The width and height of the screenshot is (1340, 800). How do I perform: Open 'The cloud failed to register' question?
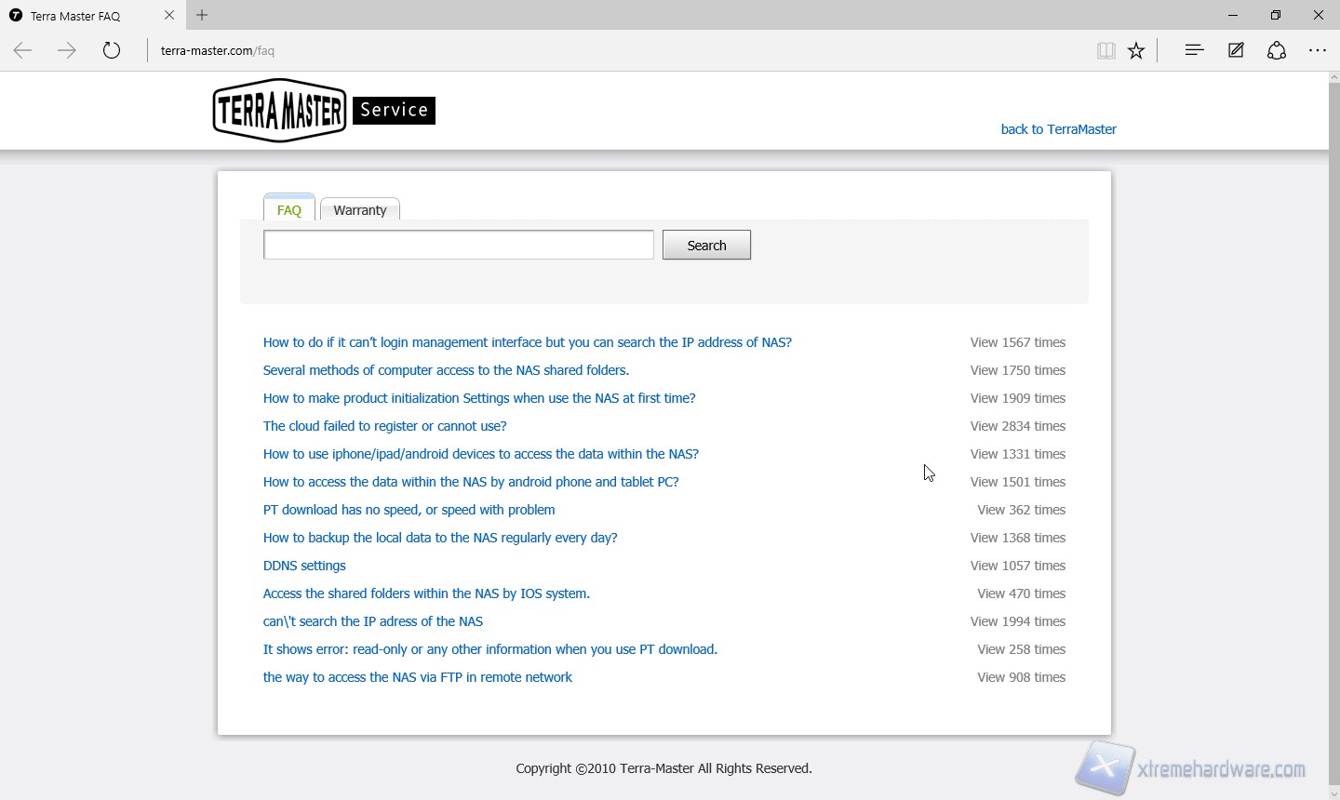pyautogui.click(x=384, y=426)
